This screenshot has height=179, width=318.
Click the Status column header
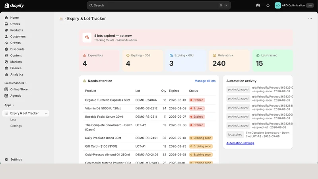click(193, 91)
